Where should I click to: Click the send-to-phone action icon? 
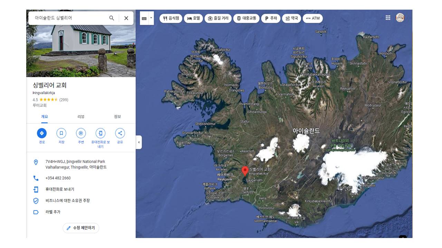pyautogui.click(x=100, y=133)
